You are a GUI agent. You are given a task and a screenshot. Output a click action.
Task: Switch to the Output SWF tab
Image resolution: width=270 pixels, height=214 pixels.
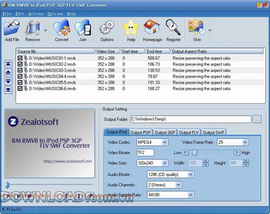click(x=213, y=133)
